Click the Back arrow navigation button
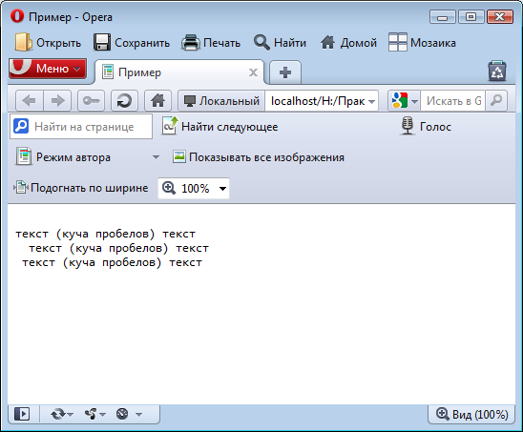The width and height of the screenshot is (523, 432). [x=30, y=100]
